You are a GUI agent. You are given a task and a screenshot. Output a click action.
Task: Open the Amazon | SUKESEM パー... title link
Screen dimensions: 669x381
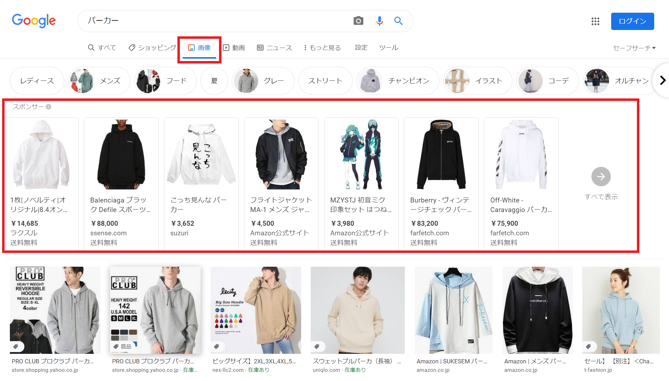point(452,361)
